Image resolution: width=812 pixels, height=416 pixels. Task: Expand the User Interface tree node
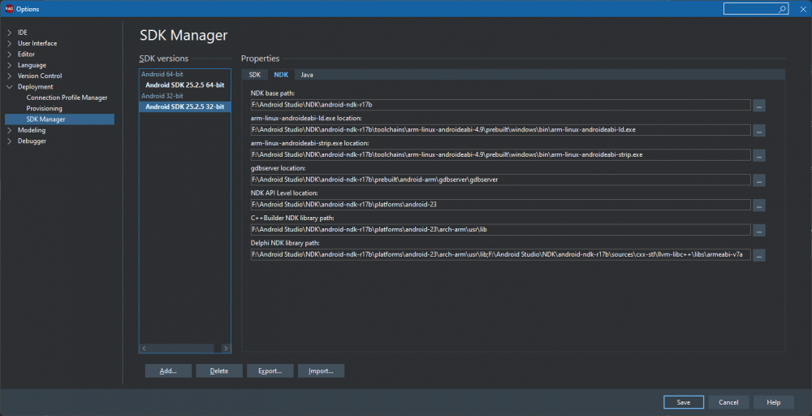pos(9,44)
